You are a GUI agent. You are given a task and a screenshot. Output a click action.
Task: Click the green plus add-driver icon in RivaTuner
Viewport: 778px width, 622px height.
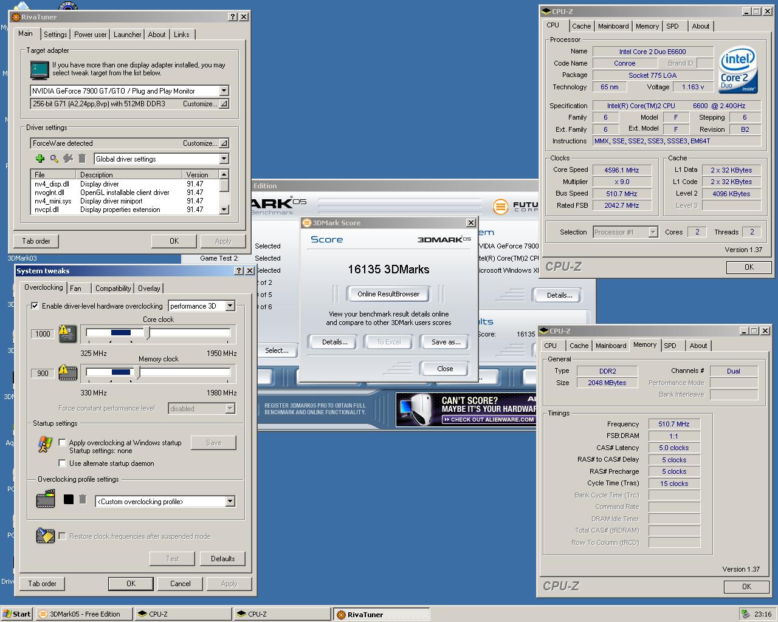point(40,159)
